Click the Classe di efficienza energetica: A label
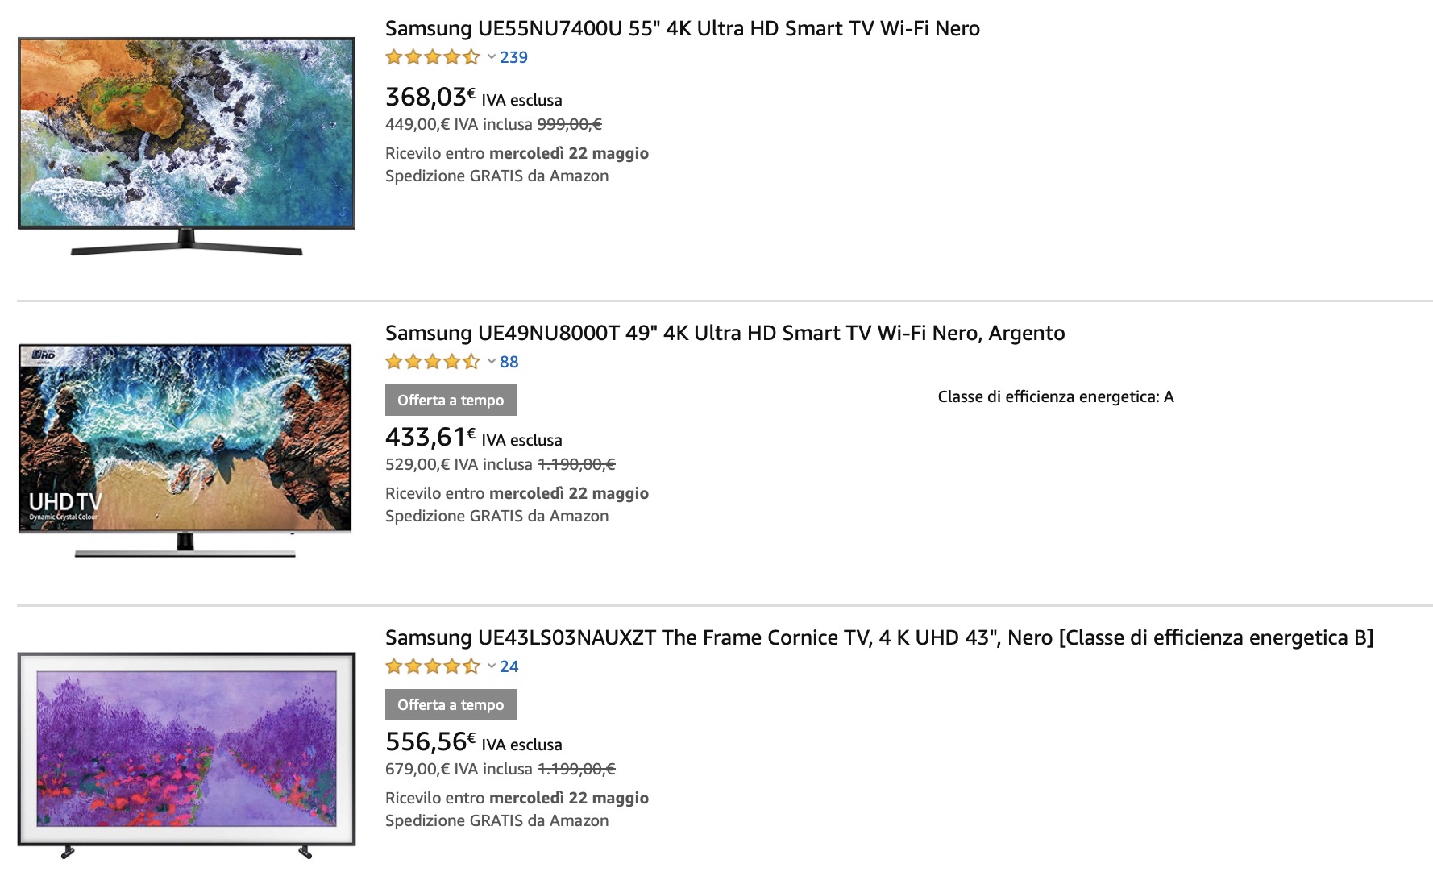Image resolution: width=1433 pixels, height=880 pixels. point(1055,396)
